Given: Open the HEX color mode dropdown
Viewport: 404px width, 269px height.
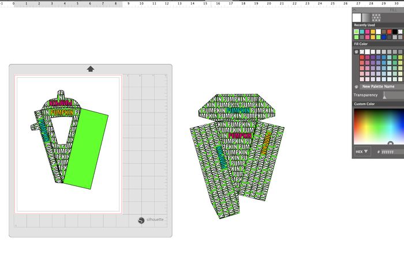Looking at the screenshot, I should (x=362, y=152).
